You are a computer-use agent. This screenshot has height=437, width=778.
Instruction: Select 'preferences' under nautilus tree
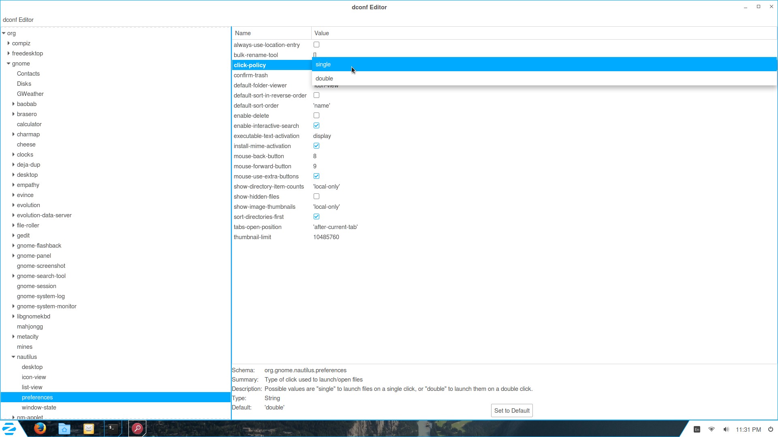point(37,397)
